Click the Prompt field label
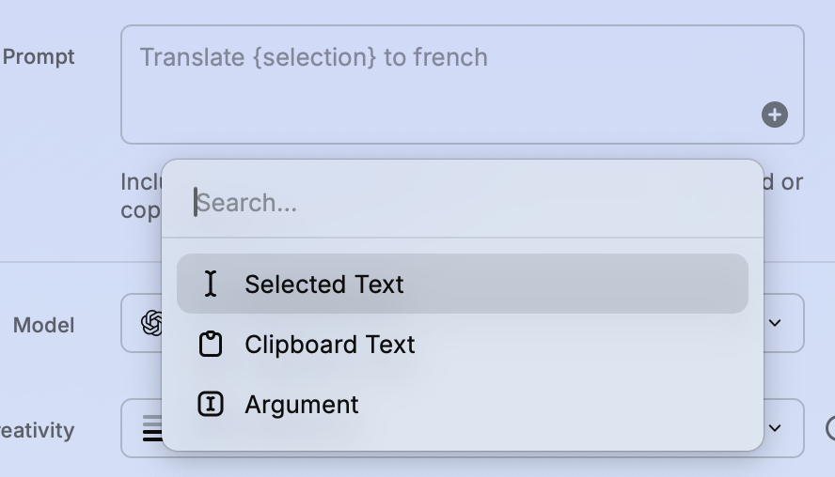 click(39, 56)
